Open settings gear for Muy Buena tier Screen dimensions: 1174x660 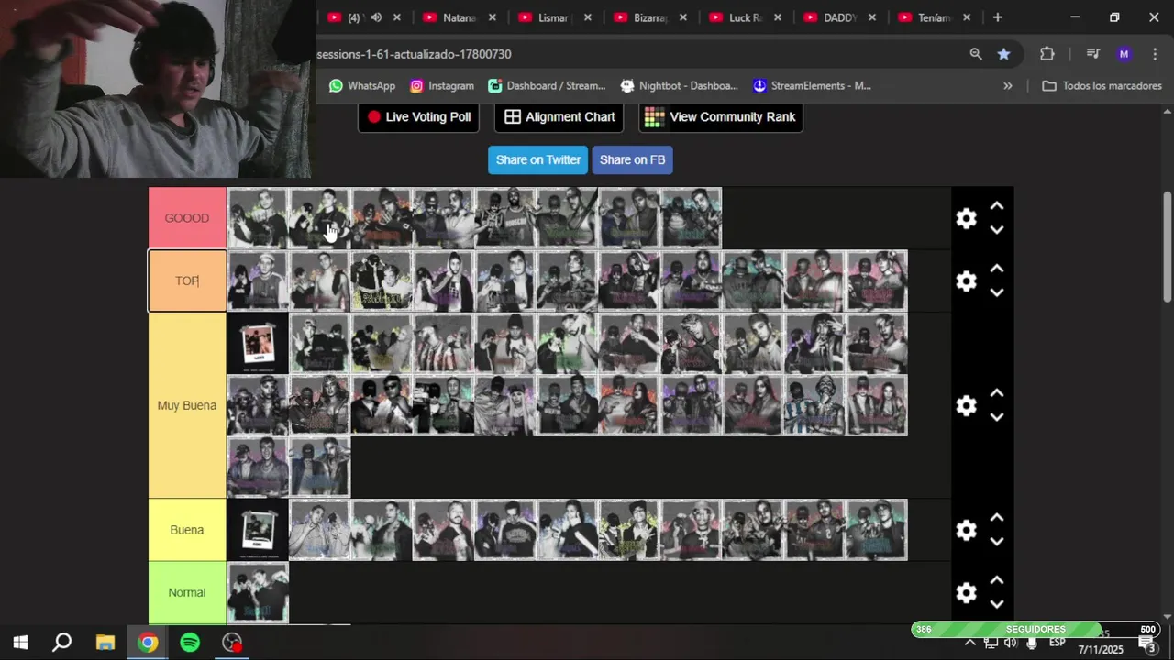click(x=966, y=405)
